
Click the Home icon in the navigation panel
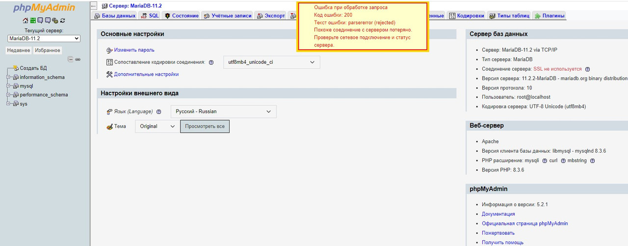[x=26, y=21]
